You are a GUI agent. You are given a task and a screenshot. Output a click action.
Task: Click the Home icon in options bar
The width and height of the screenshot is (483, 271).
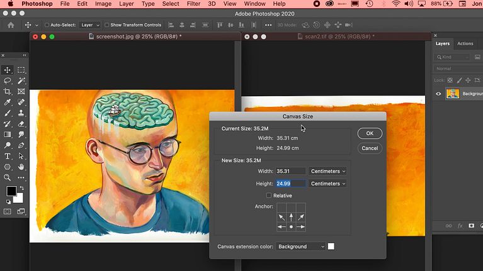click(11, 25)
